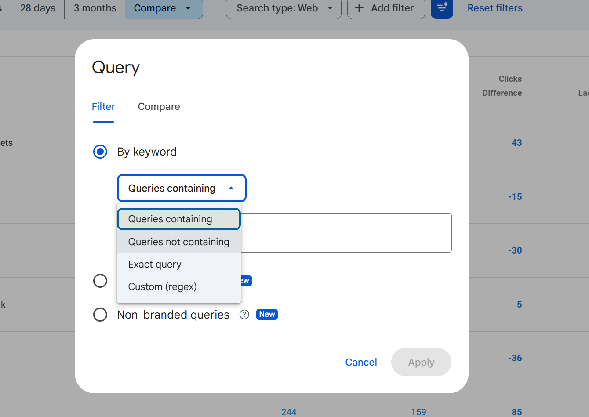This screenshot has height=417, width=589.
Task: Open the Filter tab in Query dialog
Action: coord(103,107)
